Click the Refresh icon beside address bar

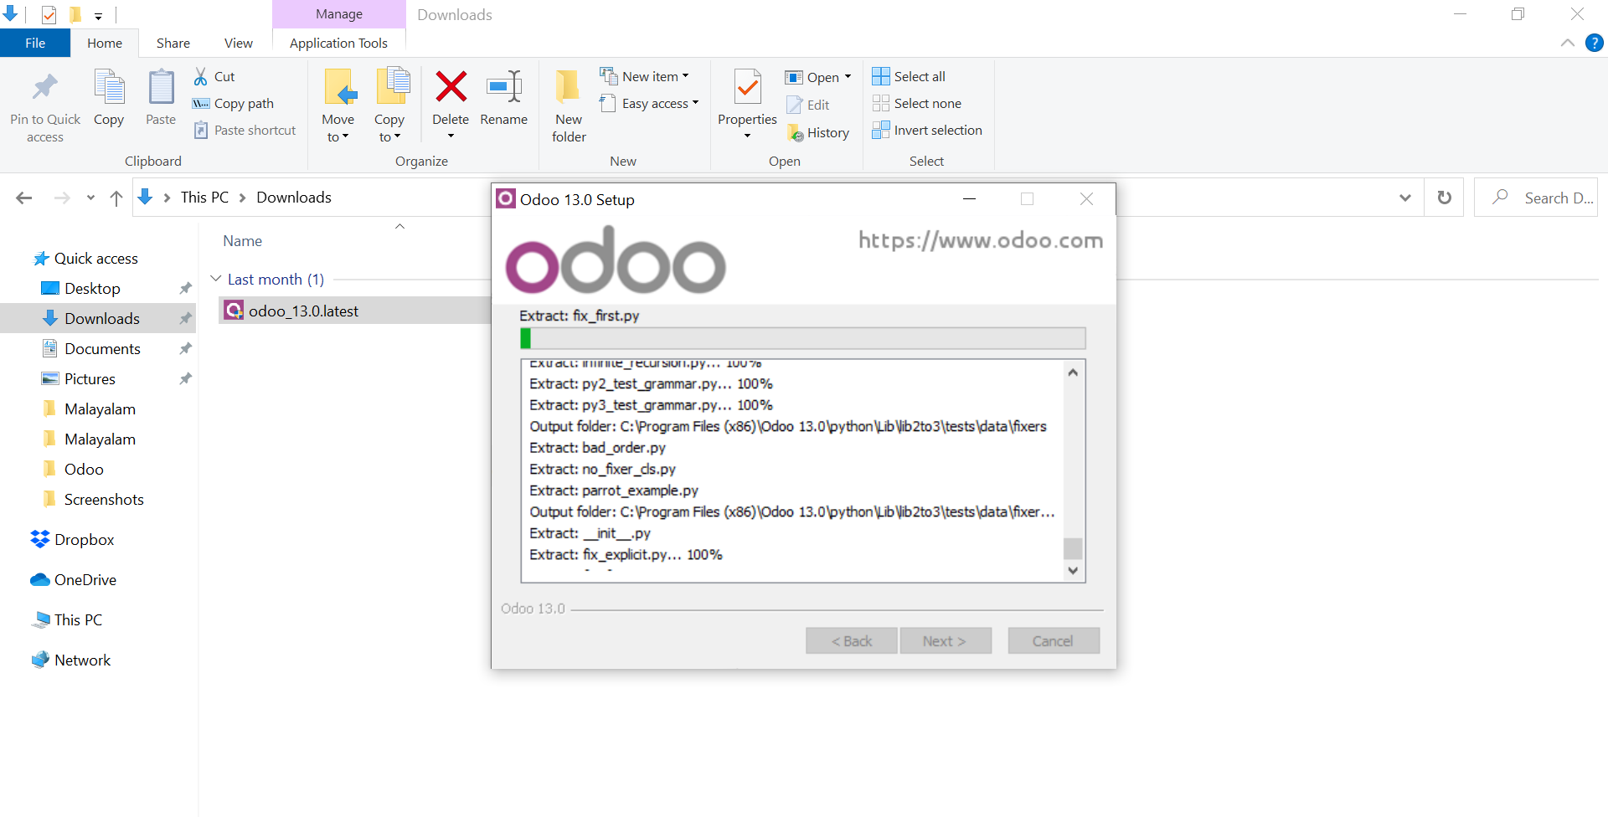coord(1445,198)
